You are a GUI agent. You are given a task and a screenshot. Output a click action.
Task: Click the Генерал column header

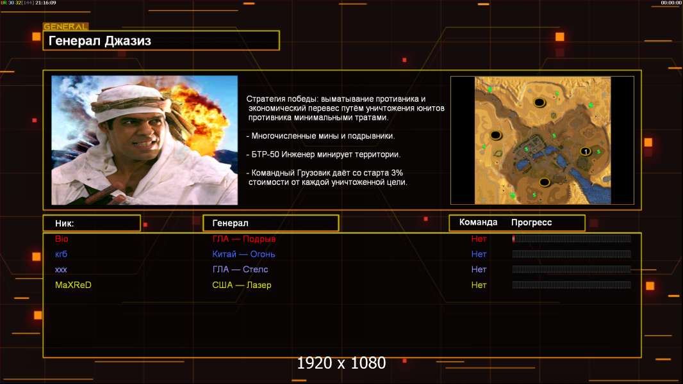click(270, 223)
